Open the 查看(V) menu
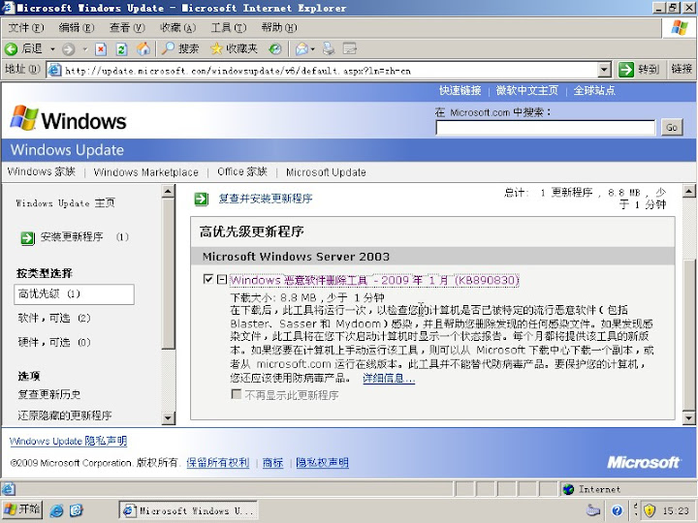Screen dimensions: 698x523 [x=127, y=27]
